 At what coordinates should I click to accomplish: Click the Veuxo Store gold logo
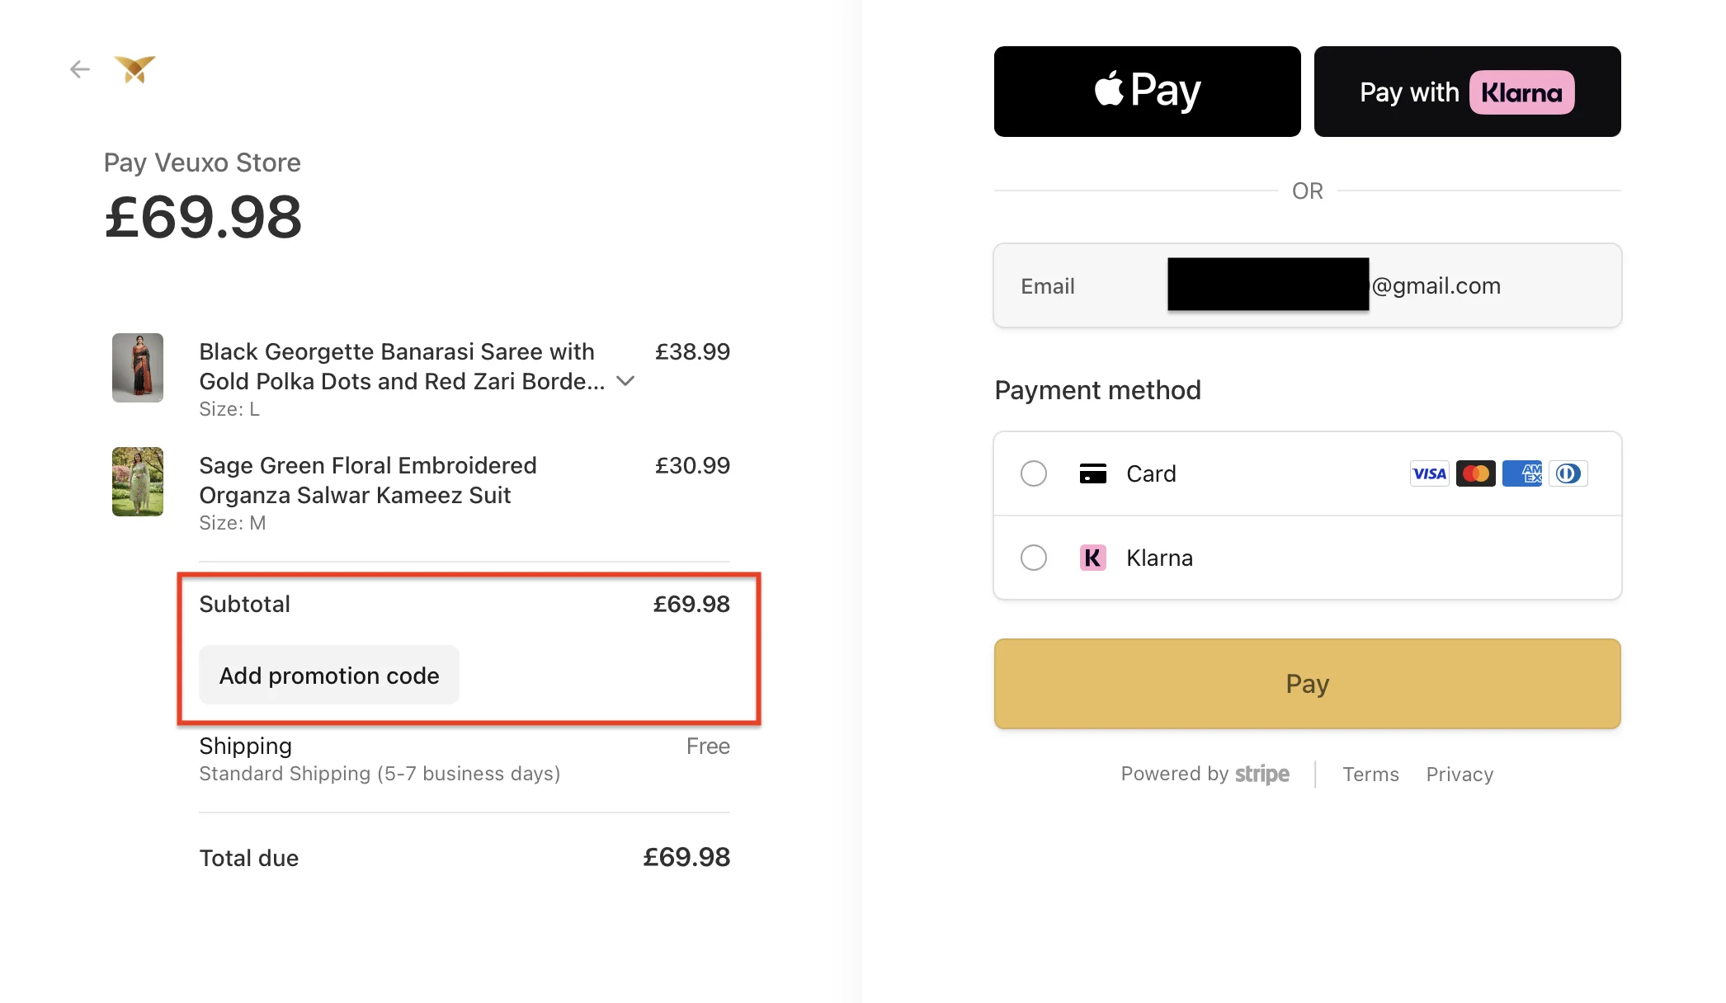pyautogui.click(x=134, y=69)
